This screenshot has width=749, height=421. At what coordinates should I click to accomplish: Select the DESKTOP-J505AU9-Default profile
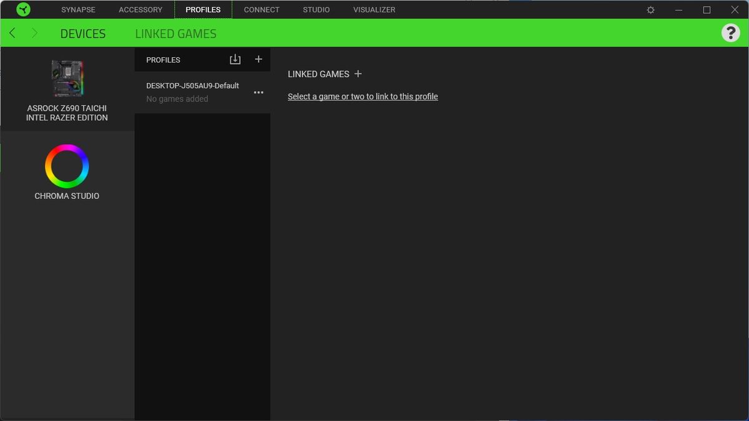point(202,92)
